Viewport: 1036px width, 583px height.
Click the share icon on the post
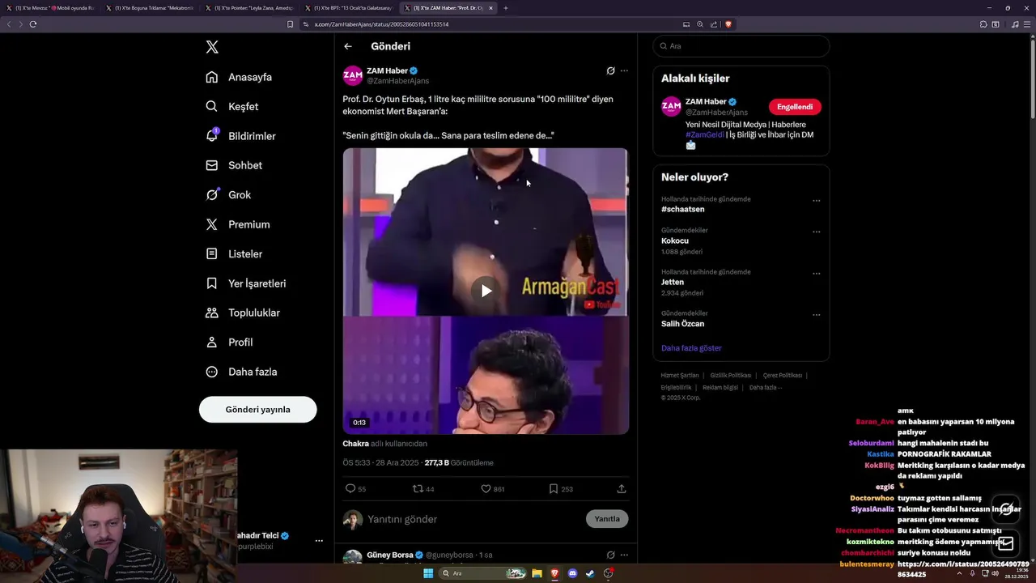point(622,489)
